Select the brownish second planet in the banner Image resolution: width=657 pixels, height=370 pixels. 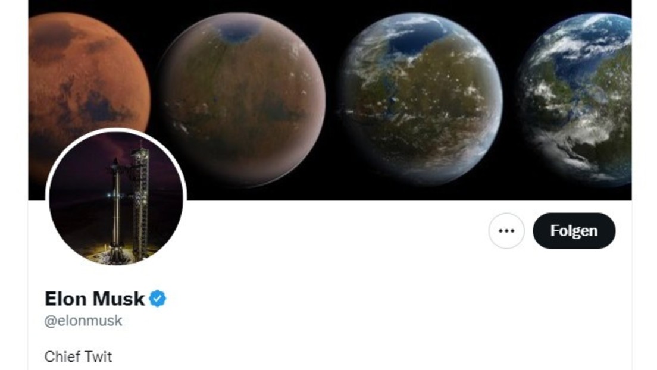(x=242, y=100)
